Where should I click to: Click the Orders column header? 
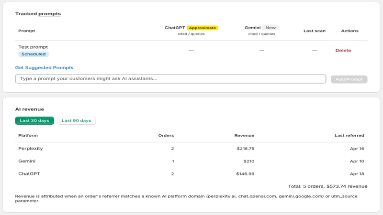point(166,136)
